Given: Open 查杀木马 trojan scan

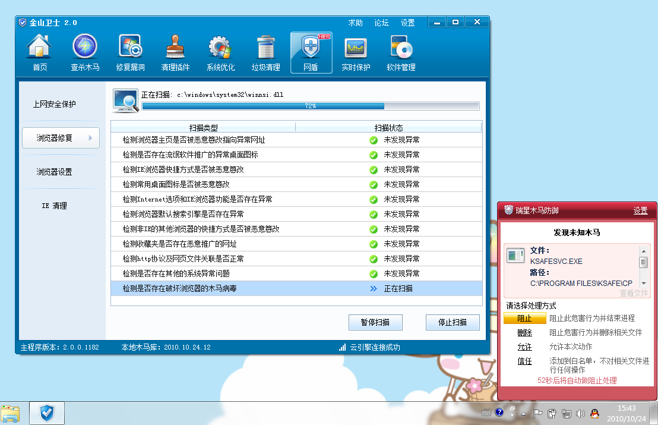Looking at the screenshot, I should coord(85,52).
